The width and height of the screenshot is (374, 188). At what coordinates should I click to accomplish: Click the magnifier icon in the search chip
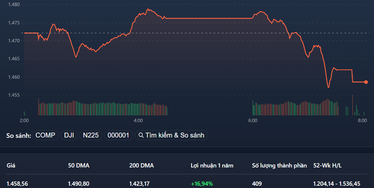tap(141, 135)
